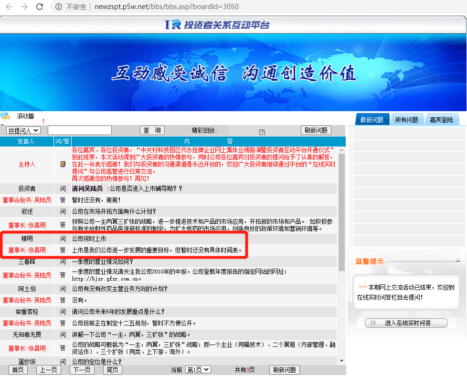Click the browser forward arrow
This screenshot has width=467, height=376.
(x=24, y=7)
